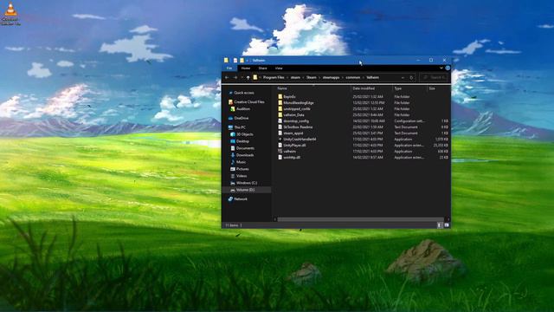This screenshot has width=554, height=312.
Task: Select Network in navigation pane
Action: [x=241, y=199]
